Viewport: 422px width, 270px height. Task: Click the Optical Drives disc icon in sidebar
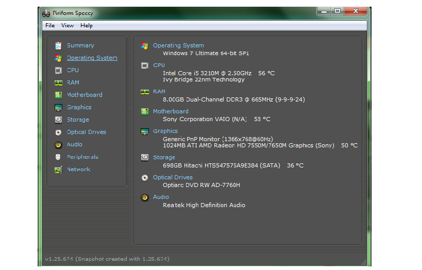pyautogui.click(x=58, y=132)
